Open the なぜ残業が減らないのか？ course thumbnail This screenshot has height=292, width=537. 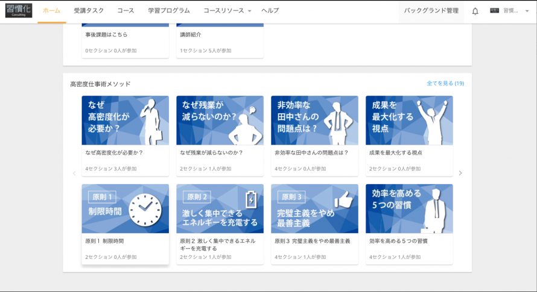click(220, 120)
